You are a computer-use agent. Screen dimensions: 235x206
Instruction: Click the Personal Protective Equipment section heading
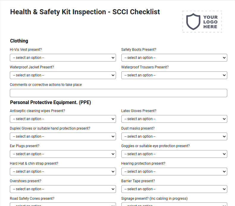point(51,103)
